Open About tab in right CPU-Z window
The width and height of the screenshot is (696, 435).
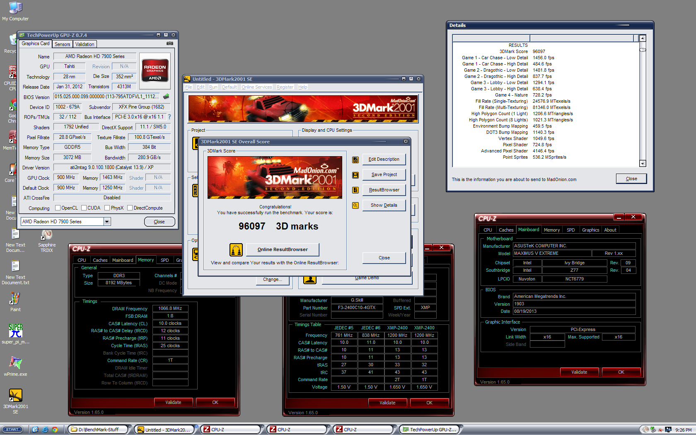tap(610, 230)
